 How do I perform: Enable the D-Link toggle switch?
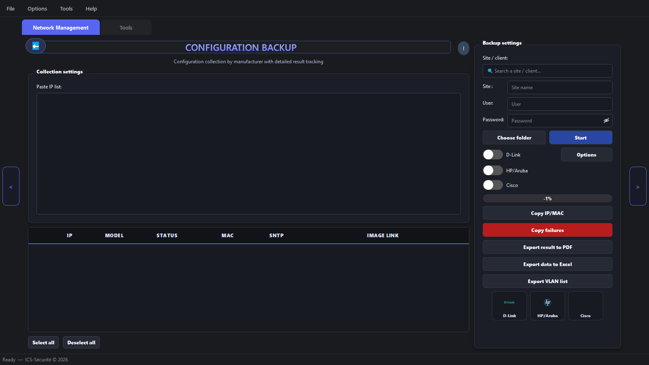tap(493, 155)
